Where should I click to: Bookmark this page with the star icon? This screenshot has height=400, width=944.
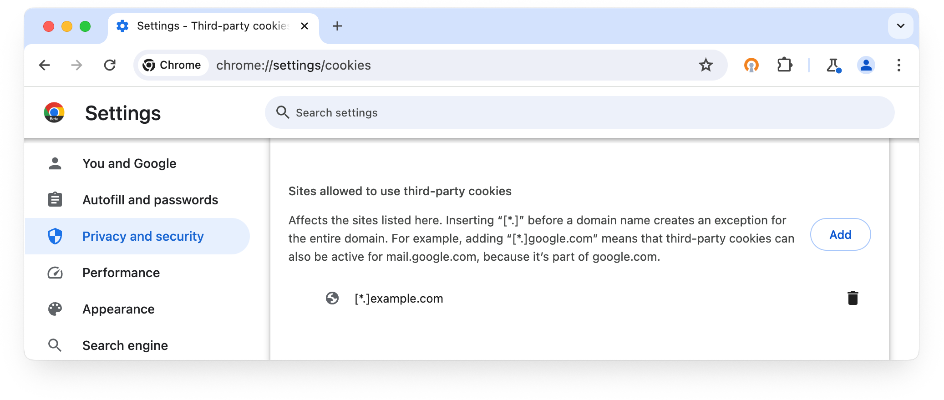click(705, 65)
